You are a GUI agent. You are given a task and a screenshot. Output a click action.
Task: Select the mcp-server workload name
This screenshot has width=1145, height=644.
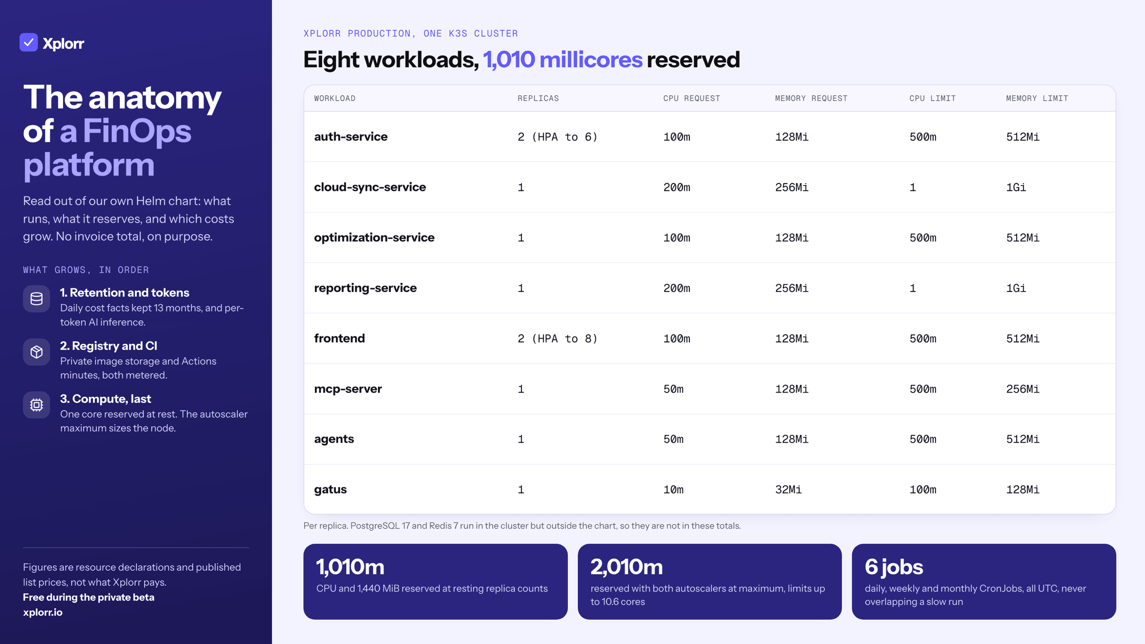tap(348, 389)
